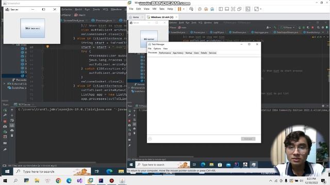Switch to Task Manager Performance tab
330x185 pixels.
165,53
